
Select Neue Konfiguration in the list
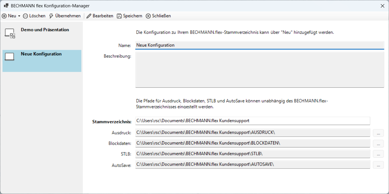click(41, 54)
